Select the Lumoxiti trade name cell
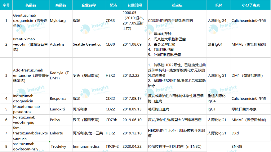The image size is (271, 152). (61, 109)
